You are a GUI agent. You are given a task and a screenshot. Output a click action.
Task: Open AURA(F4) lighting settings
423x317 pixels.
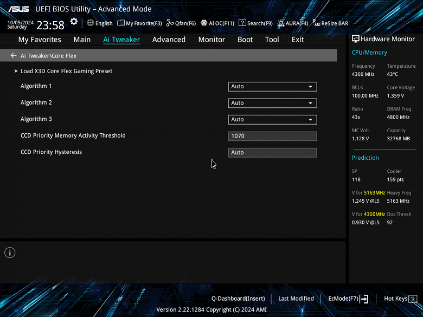pos(293,23)
